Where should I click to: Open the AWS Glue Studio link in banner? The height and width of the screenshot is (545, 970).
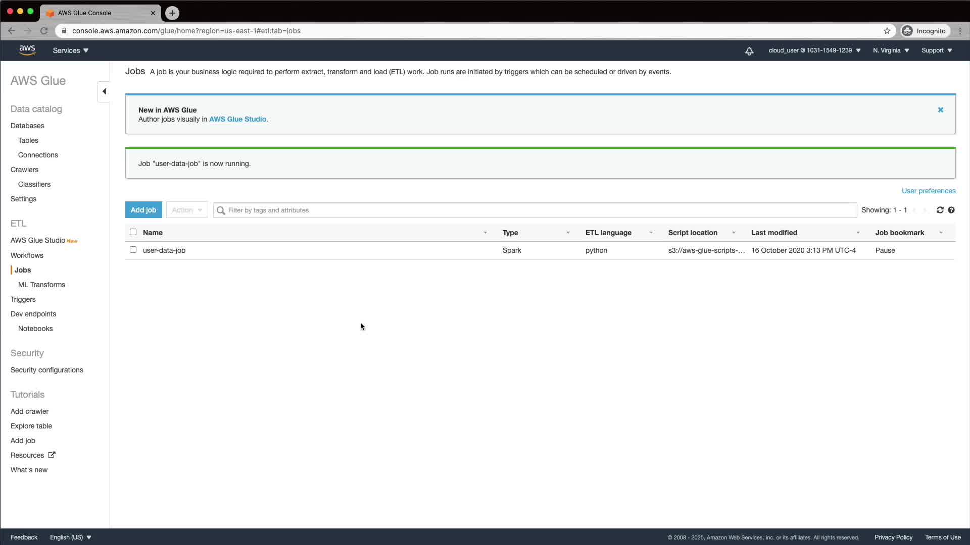pos(237,119)
